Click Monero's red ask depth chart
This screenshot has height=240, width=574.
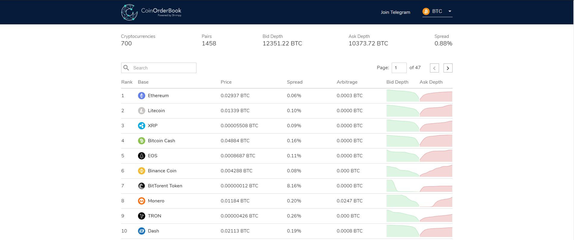tap(436, 202)
